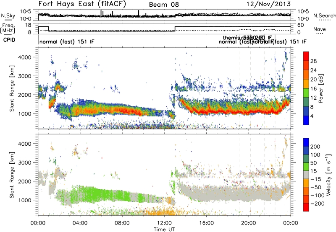The height and width of the screenshot is (232, 336).
Task: Click the '-100' Velocity colorbar tick
Action: (318, 196)
